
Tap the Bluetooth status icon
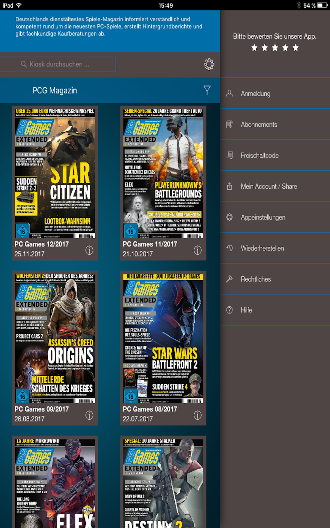(299, 5)
